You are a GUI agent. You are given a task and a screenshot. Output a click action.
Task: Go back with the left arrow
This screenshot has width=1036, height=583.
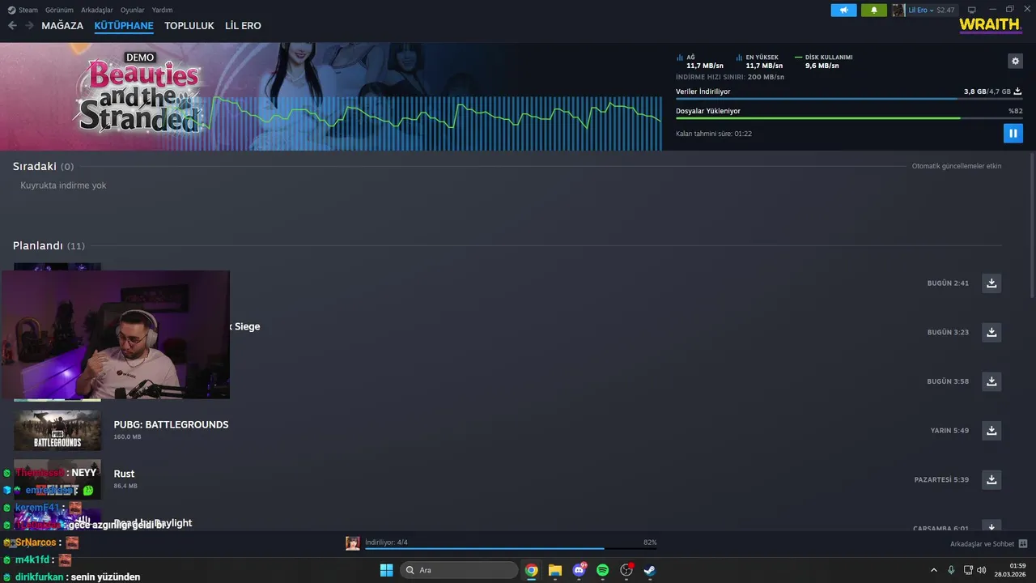(12, 26)
